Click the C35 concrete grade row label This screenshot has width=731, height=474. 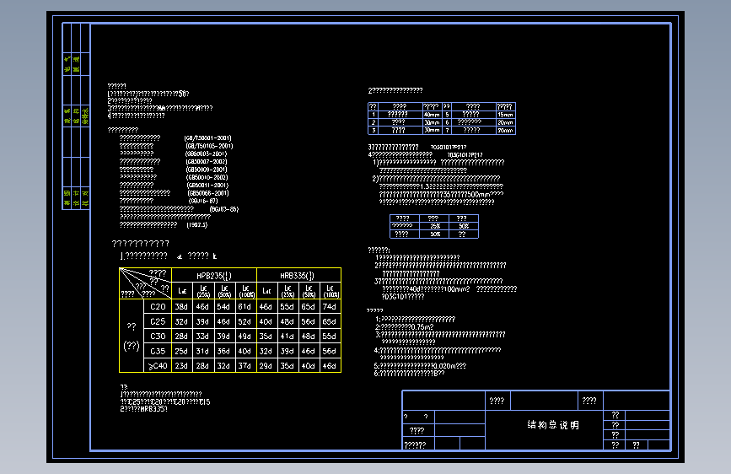[x=158, y=351]
